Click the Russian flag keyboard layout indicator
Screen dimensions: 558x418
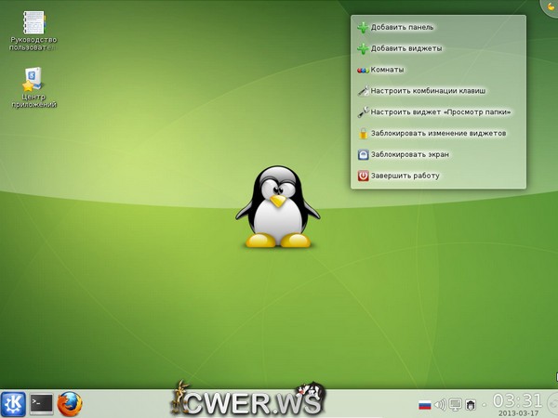tap(425, 404)
